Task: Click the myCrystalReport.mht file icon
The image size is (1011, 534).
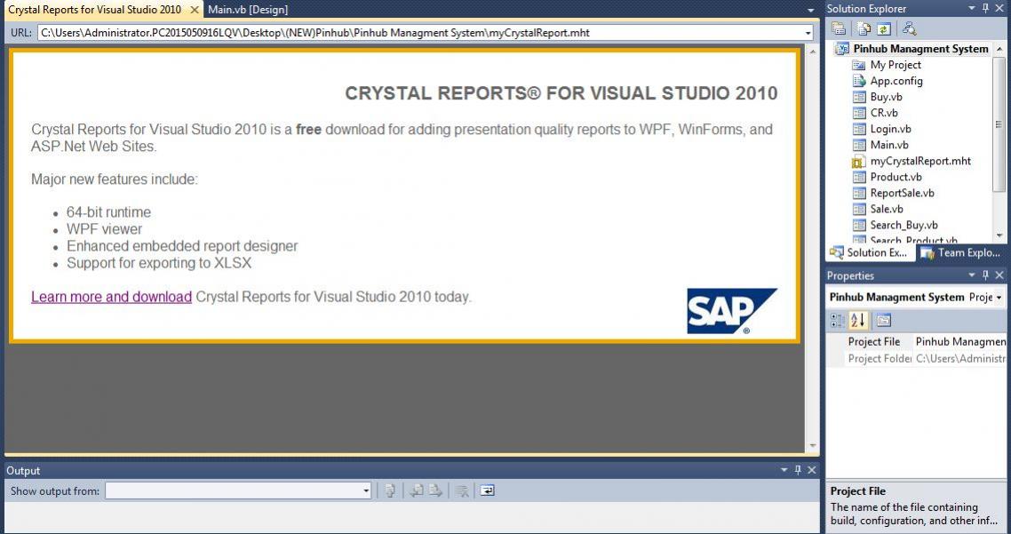Action: point(859,161)
